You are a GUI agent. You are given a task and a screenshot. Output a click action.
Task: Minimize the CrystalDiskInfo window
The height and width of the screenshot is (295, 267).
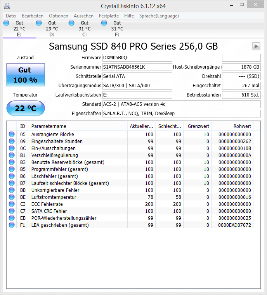231,5
